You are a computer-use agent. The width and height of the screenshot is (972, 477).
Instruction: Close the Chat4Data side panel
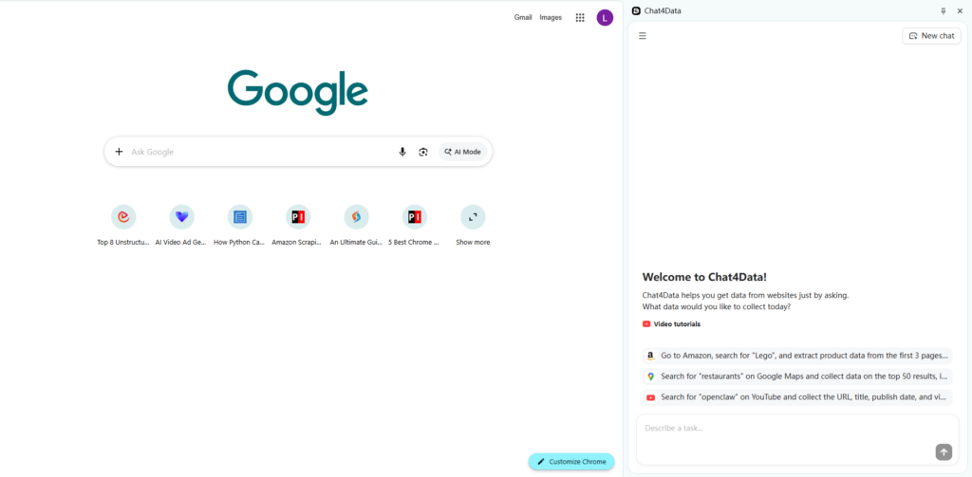(960, 10)
